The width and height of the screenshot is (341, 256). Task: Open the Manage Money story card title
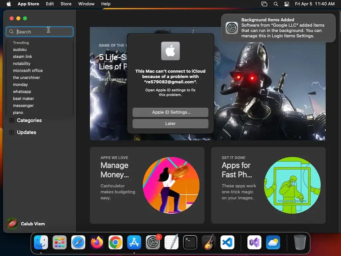[x=115, y=170]
